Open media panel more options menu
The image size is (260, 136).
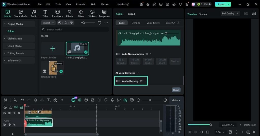click(106, 23)
